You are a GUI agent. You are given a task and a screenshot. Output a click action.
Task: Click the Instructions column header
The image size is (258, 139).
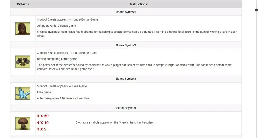pyautogui.click(x=138, y=4)
